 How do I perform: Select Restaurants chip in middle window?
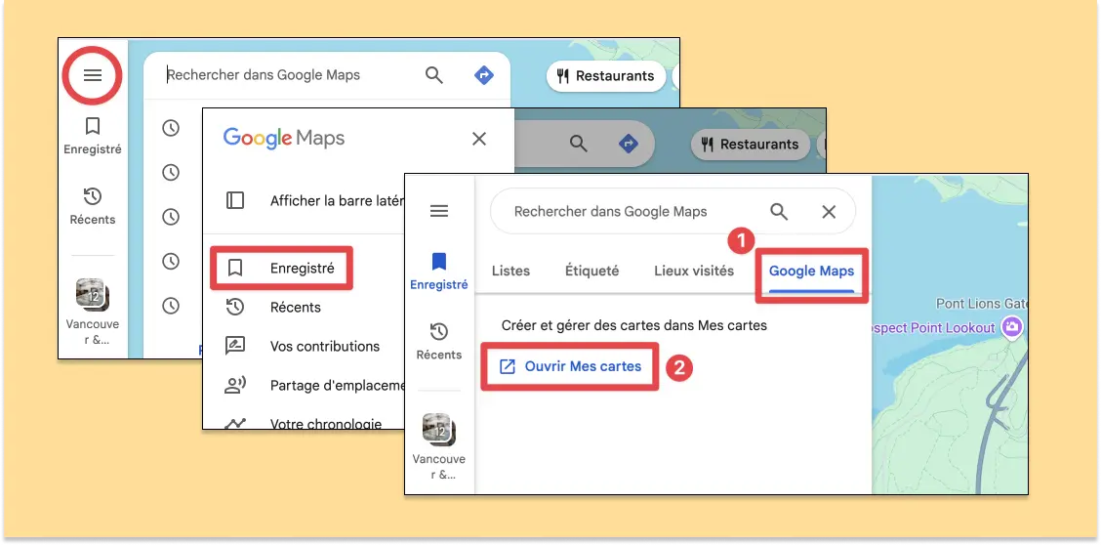[x=751, y=145]
